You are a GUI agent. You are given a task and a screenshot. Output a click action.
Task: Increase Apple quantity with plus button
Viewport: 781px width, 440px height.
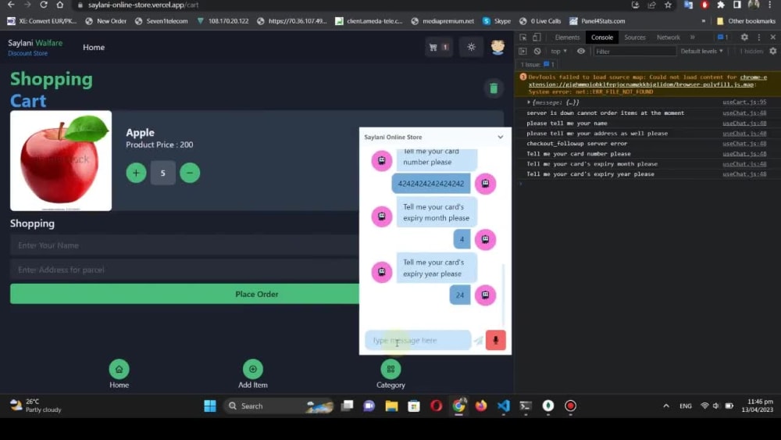(136, 173)
